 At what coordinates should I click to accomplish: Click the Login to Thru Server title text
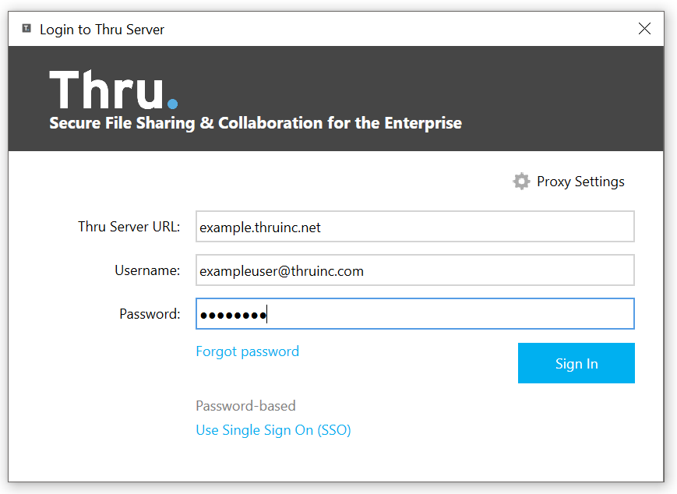pos(102,30)
